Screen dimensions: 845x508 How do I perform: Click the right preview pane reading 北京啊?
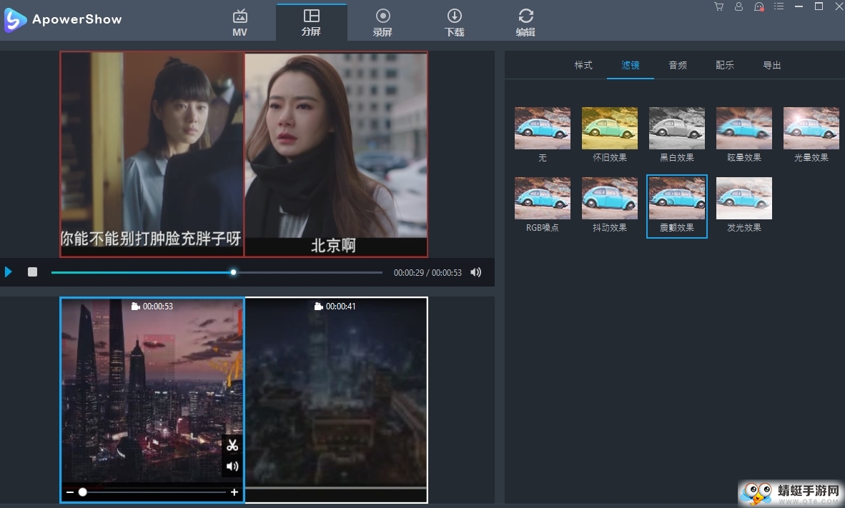point(336,154)
